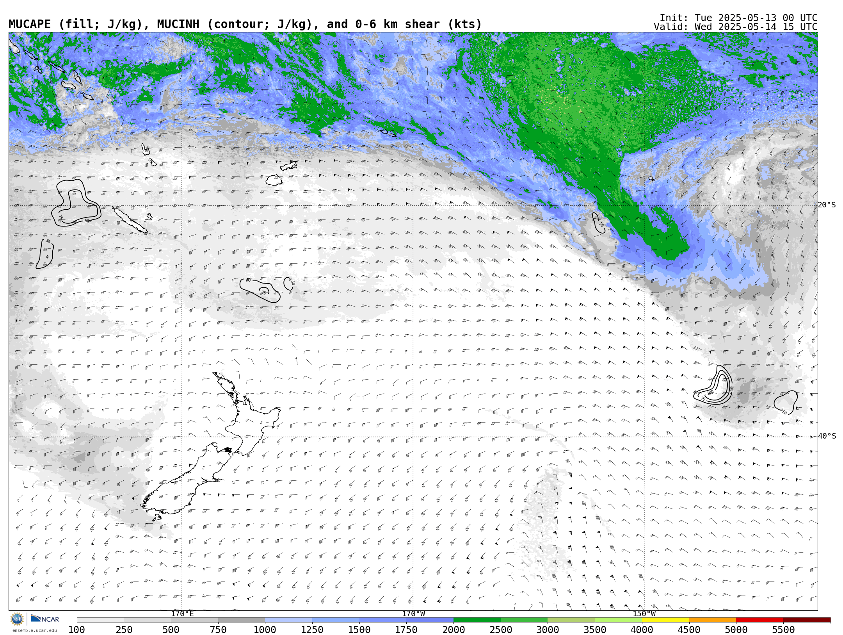
Task: Click the 40°S latitude label
Action: tap(827, 436)
